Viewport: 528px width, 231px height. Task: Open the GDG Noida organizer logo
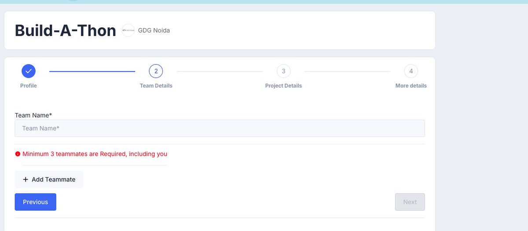(128, 30)
